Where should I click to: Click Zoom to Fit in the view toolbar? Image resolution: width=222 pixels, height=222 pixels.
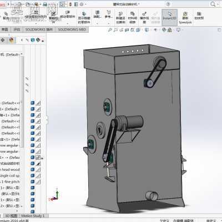point(110,29)
